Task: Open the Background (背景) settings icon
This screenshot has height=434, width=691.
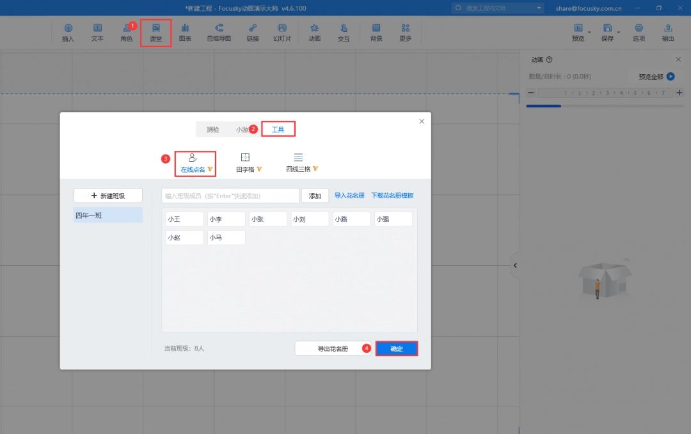Action: pos(376,33)
